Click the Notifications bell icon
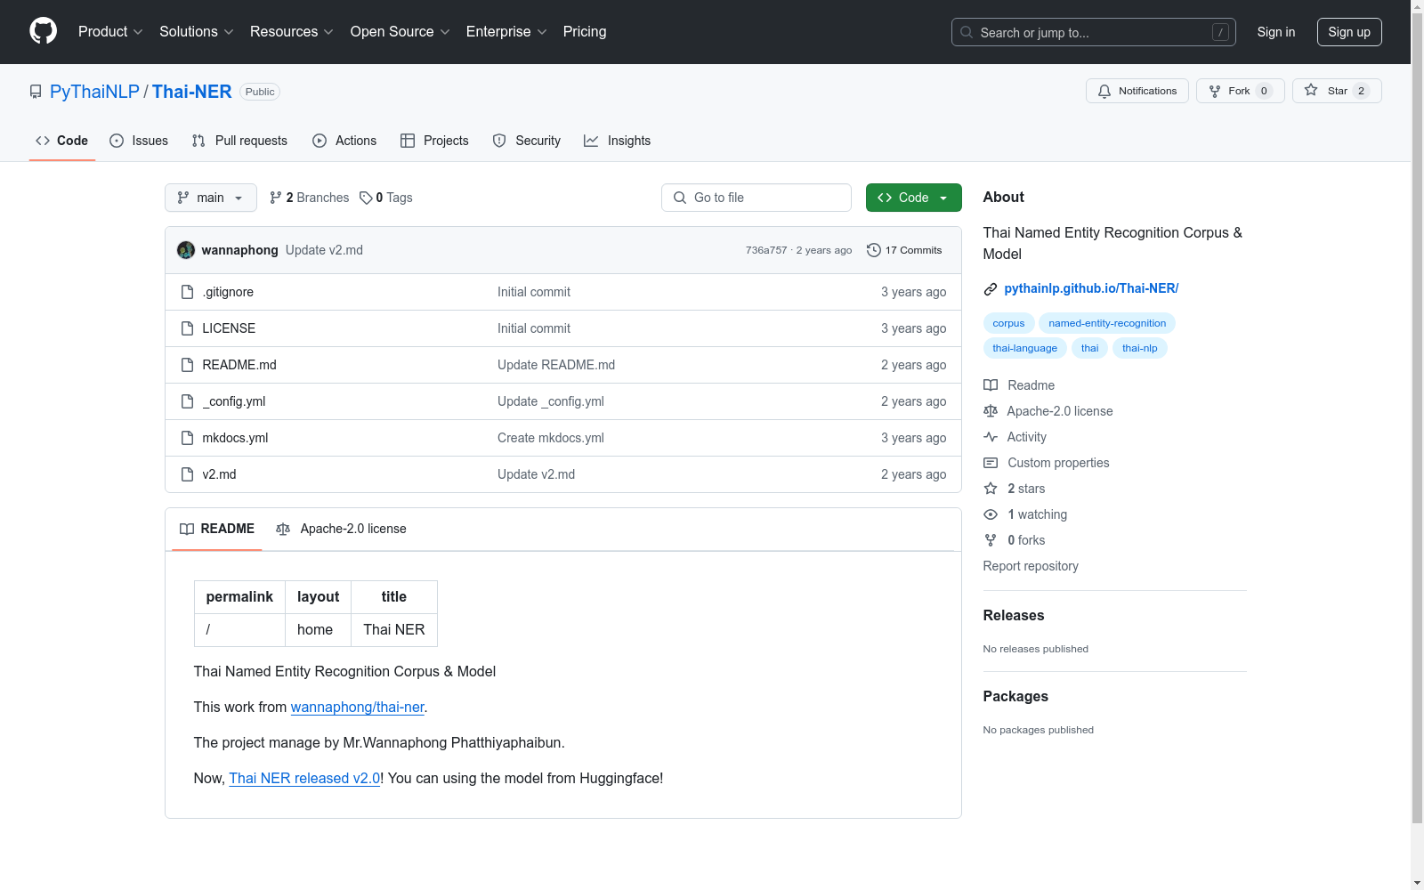The image size is (1424, 890). [1104, 91]
